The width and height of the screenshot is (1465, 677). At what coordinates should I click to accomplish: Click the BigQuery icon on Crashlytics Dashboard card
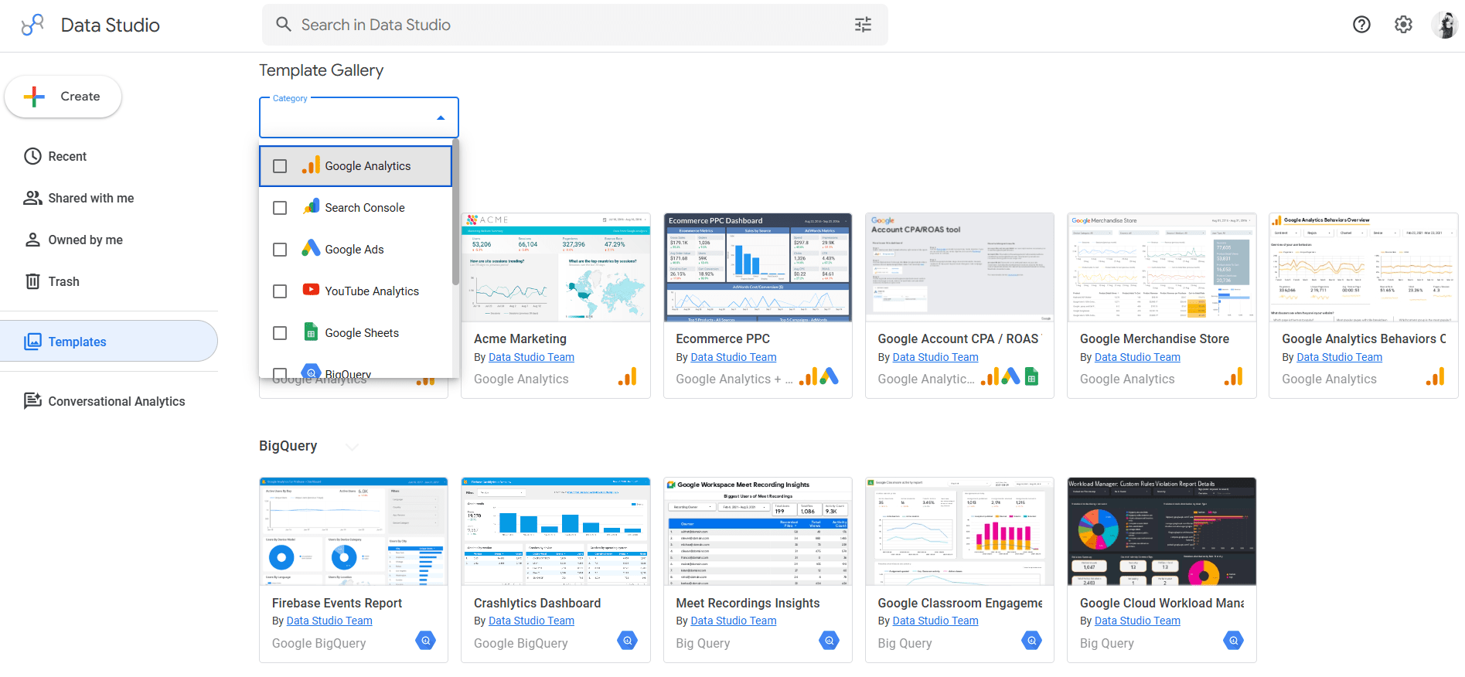[x=628, y=641]
